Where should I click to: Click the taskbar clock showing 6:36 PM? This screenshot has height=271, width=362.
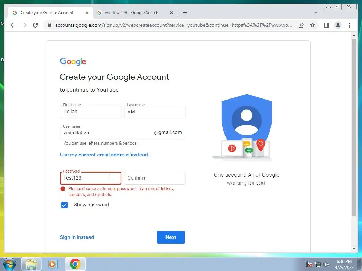(344, 264)
